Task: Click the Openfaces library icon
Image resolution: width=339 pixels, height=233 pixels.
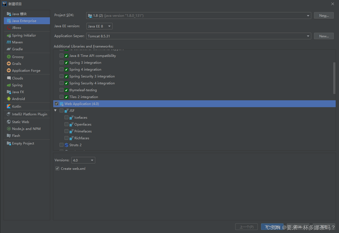Action: 71,124
